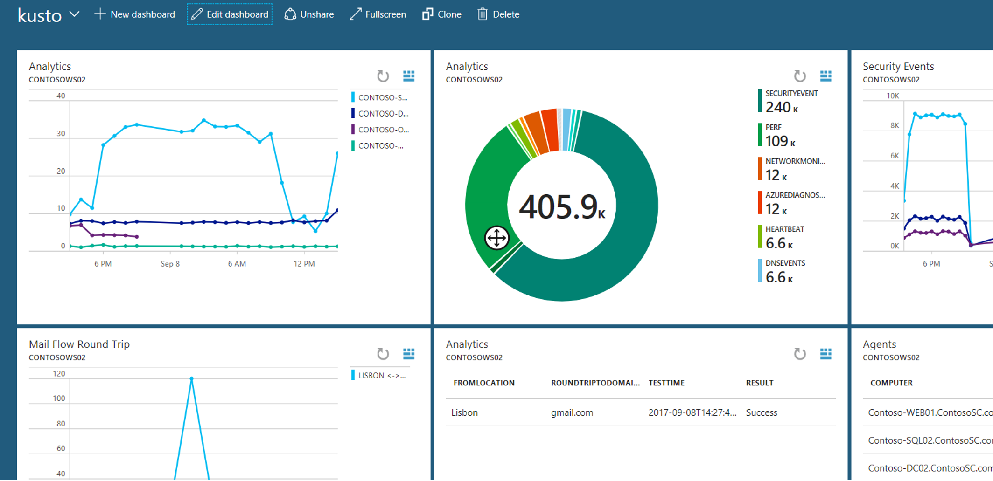Click TESTTIME column header
Viewport: 993px width, 481px height.
pyautogui.click(x=666, y=383)
